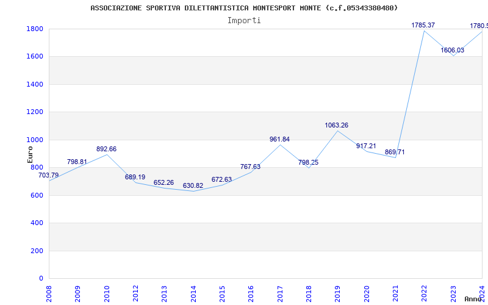Click the 1800 y-axis value
Image resolution: width=488 pixels, height=305 pixels.
click(34, 29)
